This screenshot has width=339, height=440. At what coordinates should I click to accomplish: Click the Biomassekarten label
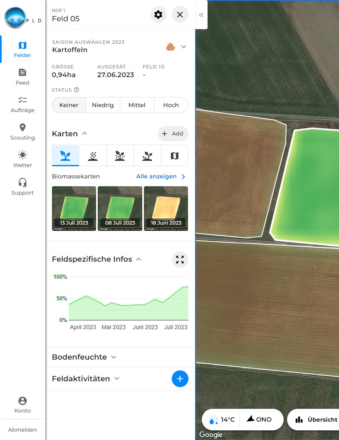[x=76, y=176]
